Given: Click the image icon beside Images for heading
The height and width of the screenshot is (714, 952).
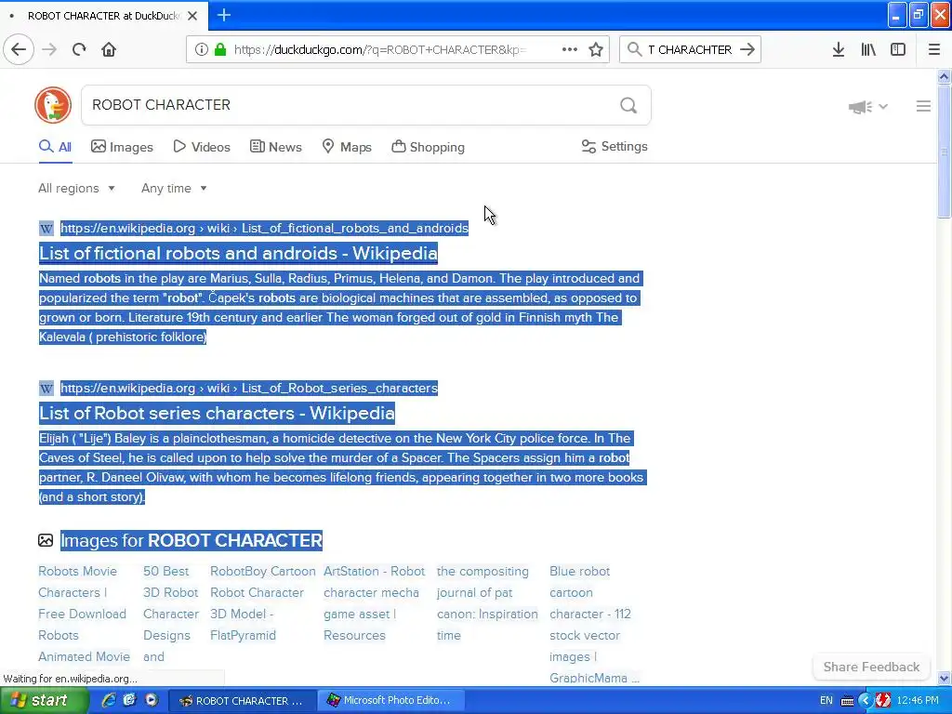Looking at the screenshot, I should (46, 540).
